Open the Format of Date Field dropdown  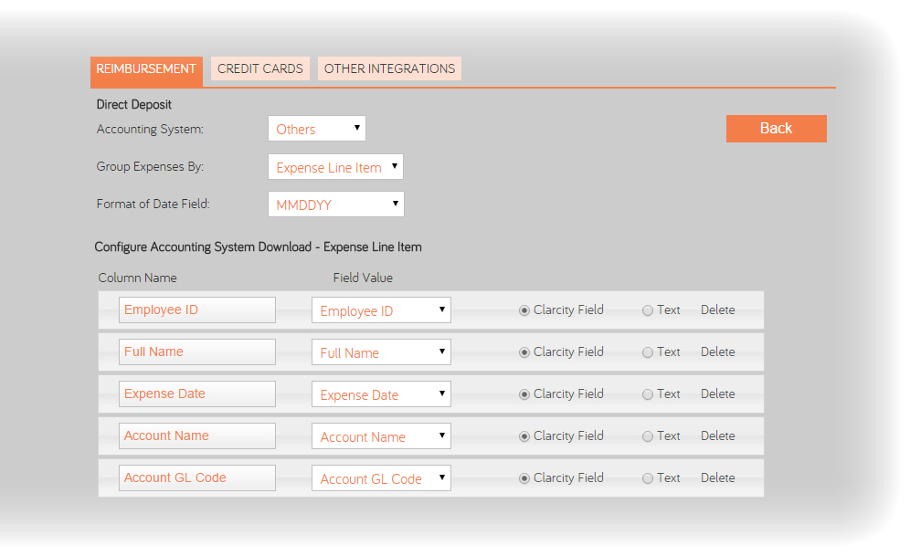(x=335, y=205)
